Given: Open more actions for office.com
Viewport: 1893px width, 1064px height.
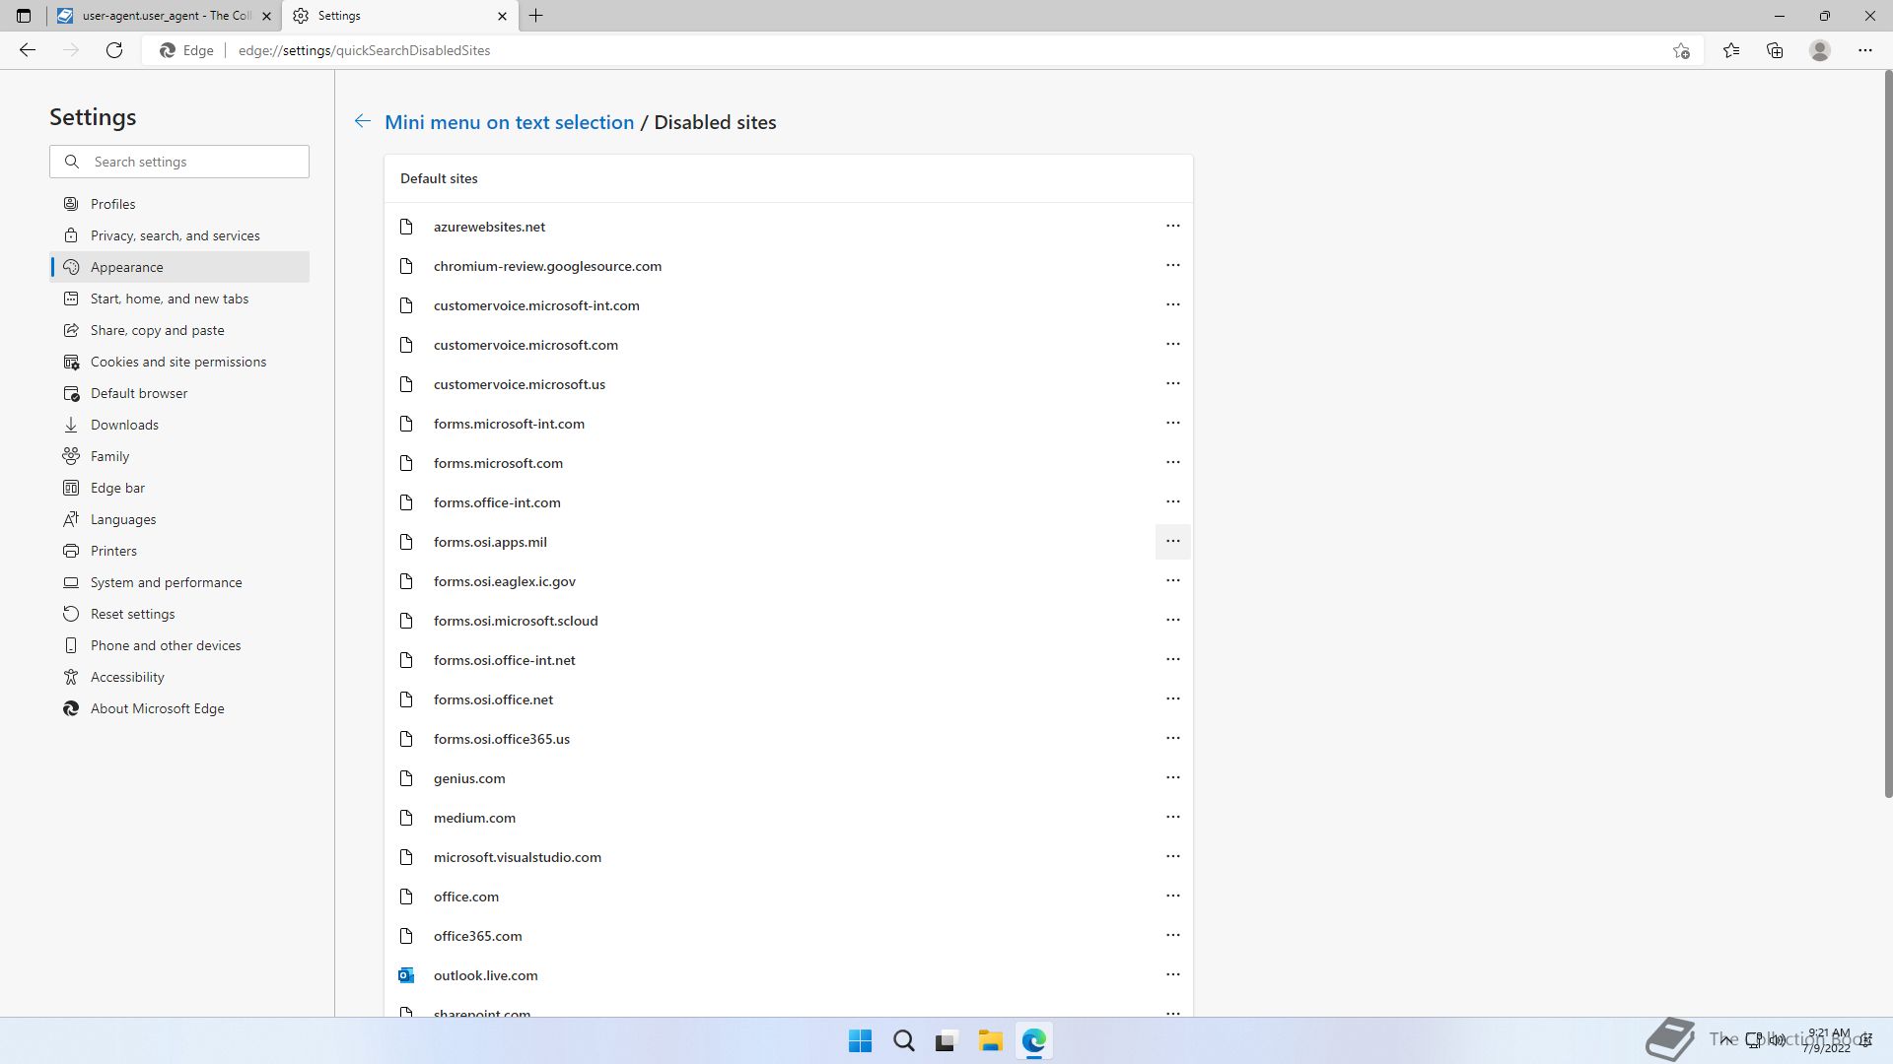Looking at the screenshot, I should click(x=1172, y=896).
